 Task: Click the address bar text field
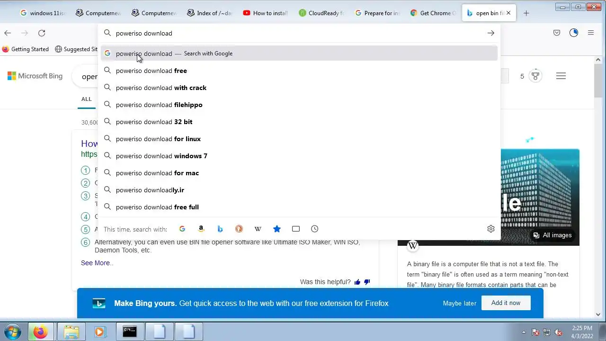(298, 33)
